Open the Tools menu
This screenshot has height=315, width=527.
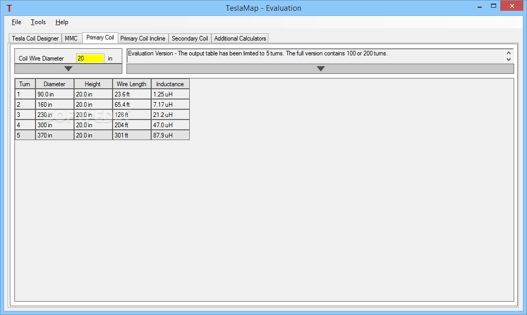[x=39, y=22]
